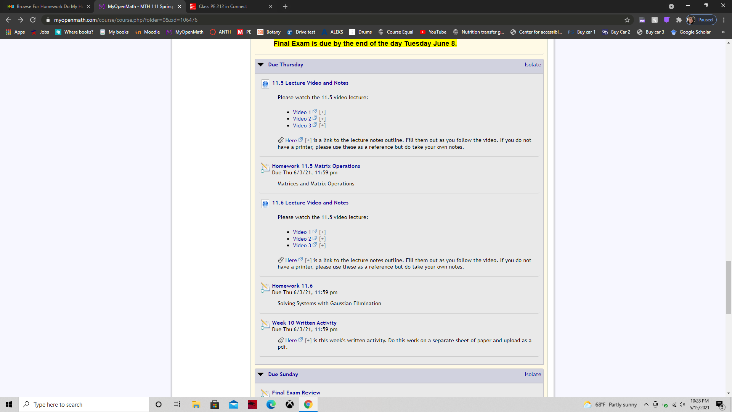Isolate the Due Thursday block
This screenshot has width=732, height=412.
[533, 64]
